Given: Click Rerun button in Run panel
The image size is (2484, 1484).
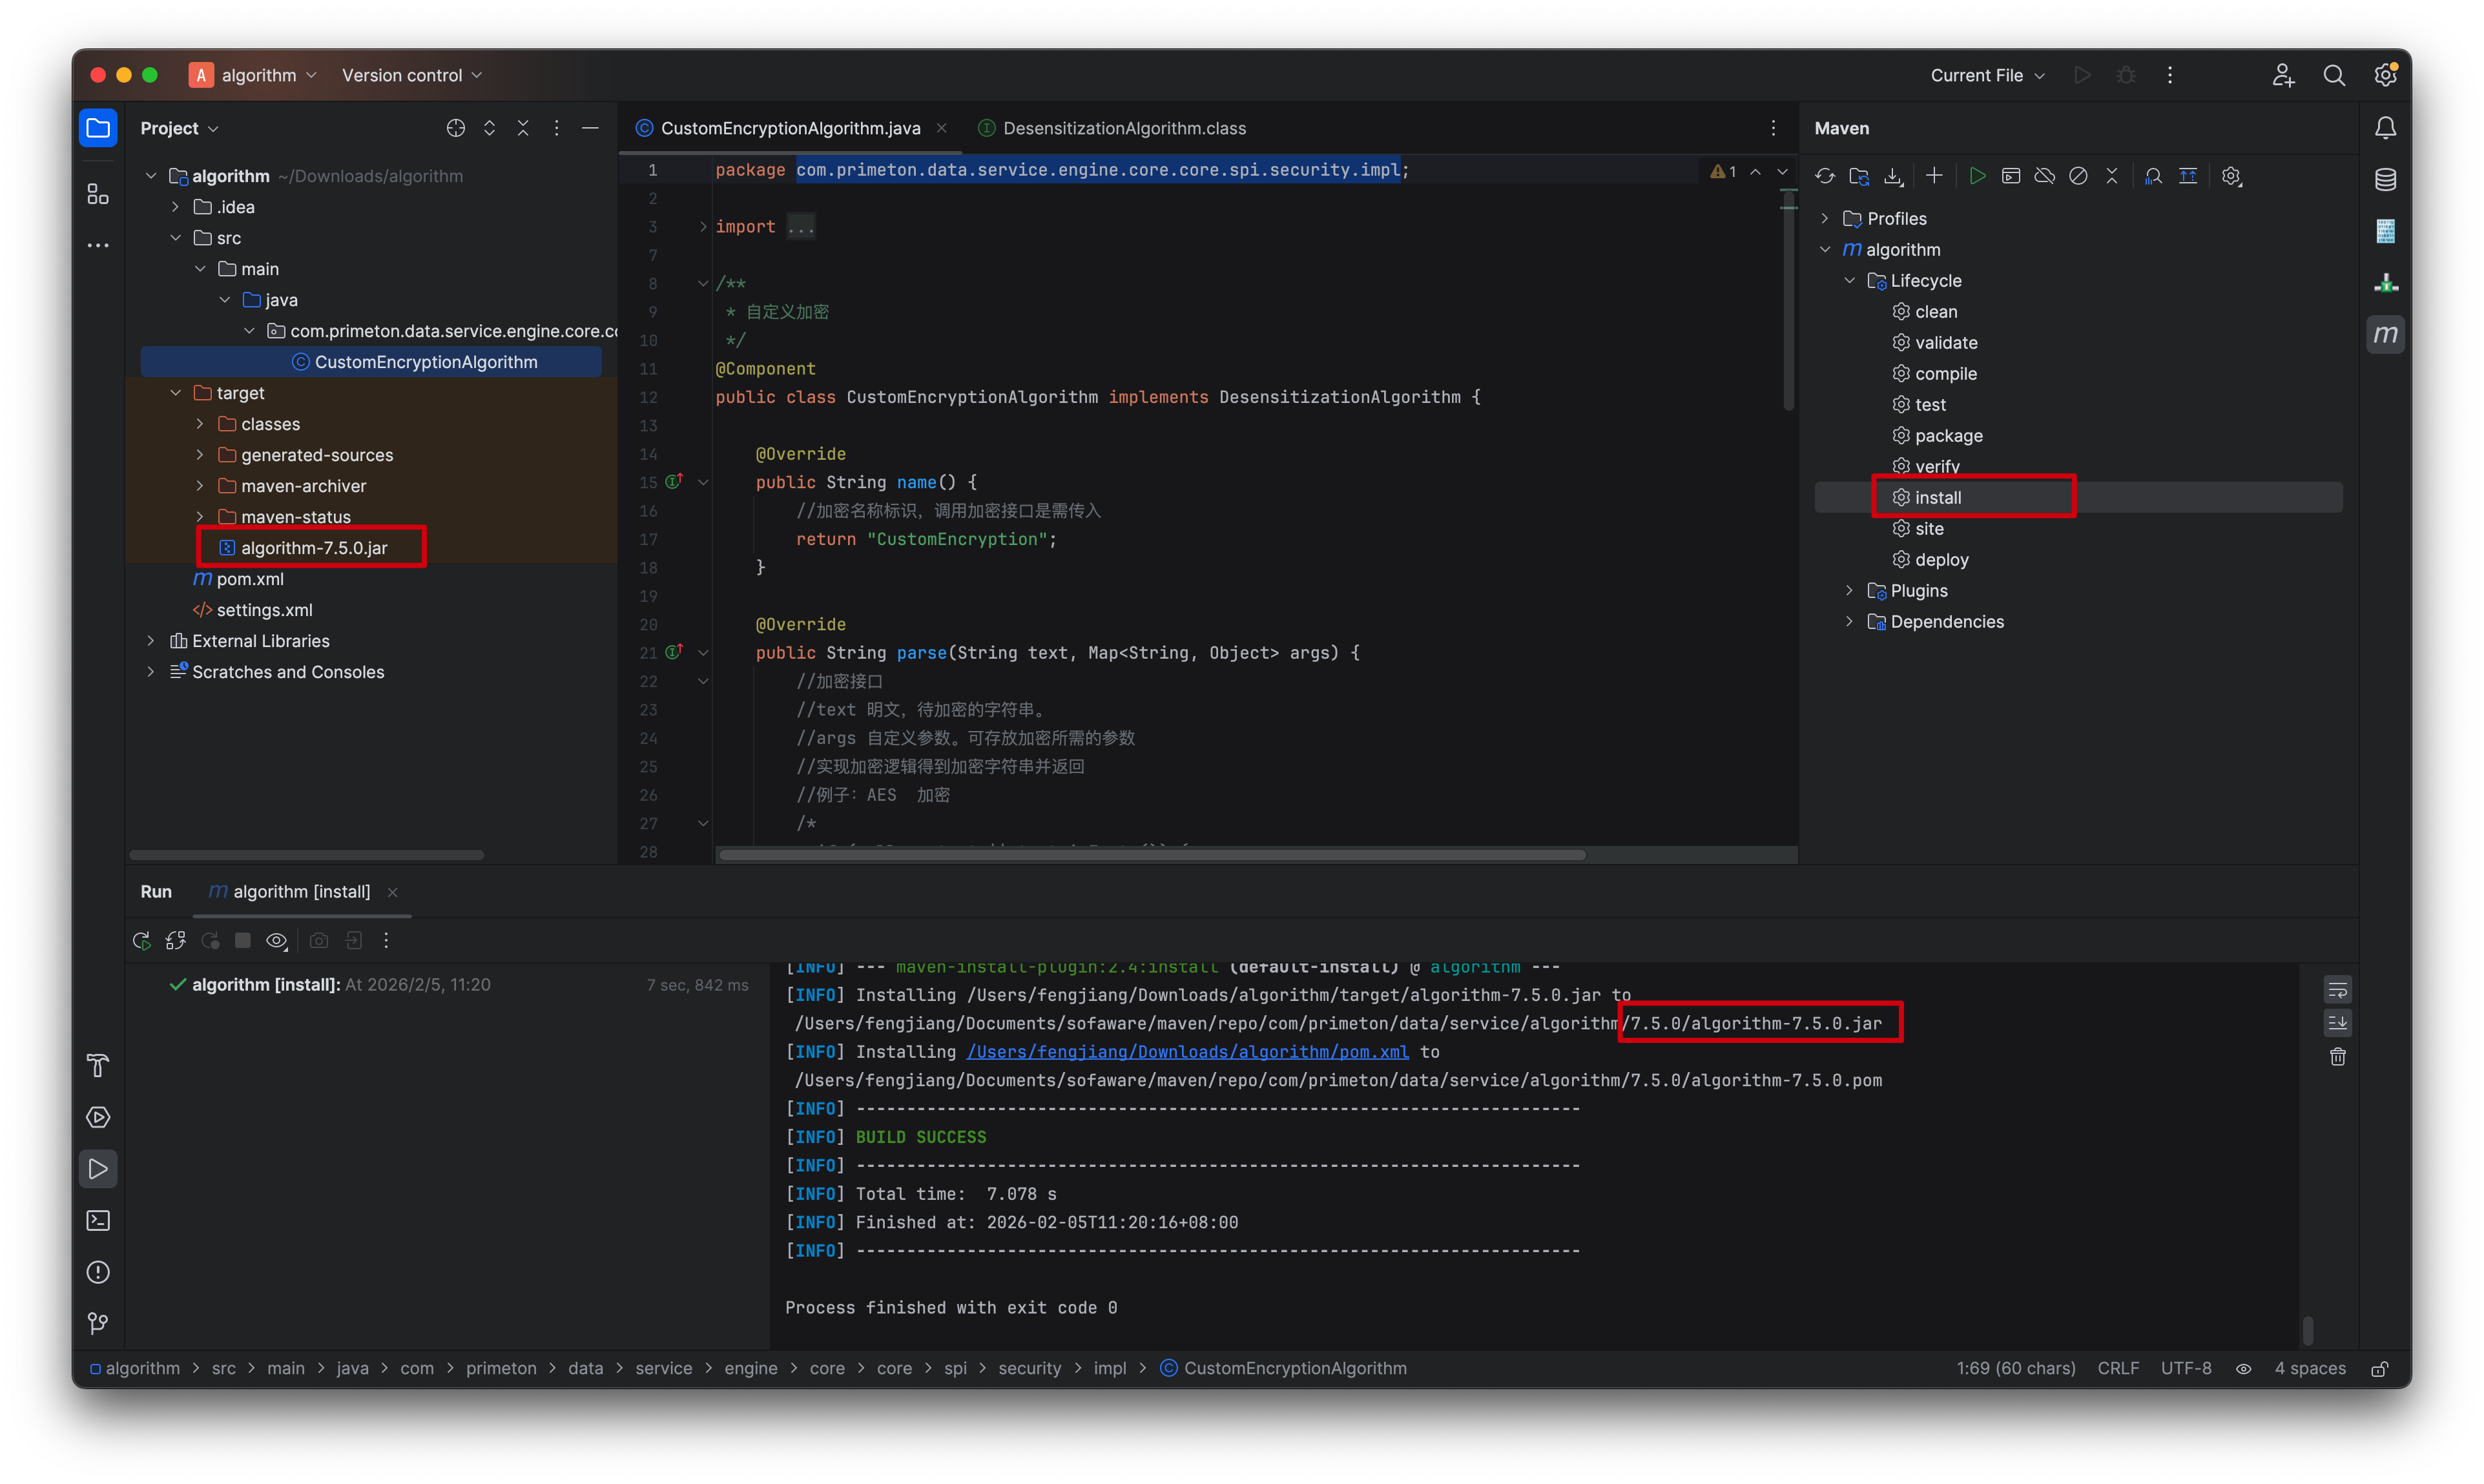Looking at the screenshot, I should coord(142,940).
